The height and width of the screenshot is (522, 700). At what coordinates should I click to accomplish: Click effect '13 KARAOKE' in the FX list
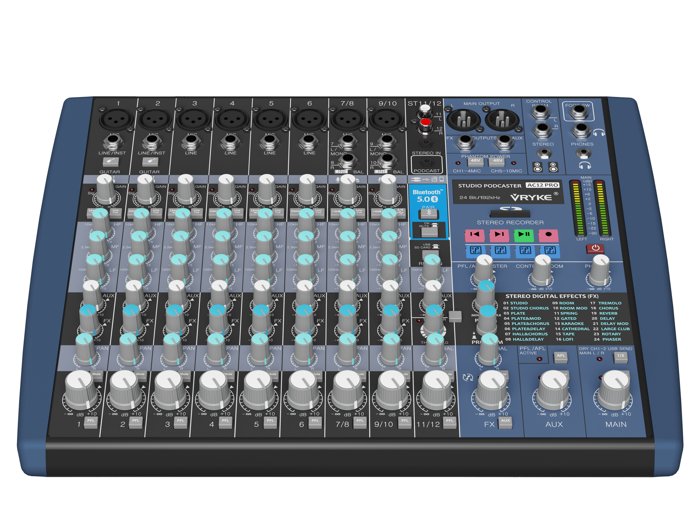[x=569, y=324]
